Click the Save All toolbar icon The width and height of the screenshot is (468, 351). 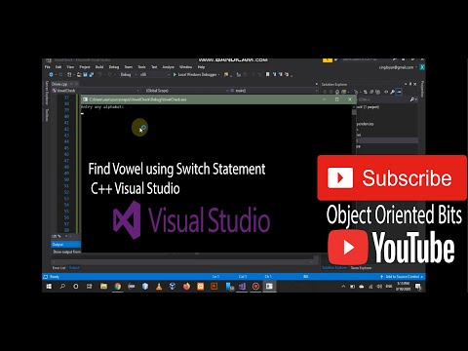click(92, 74)
